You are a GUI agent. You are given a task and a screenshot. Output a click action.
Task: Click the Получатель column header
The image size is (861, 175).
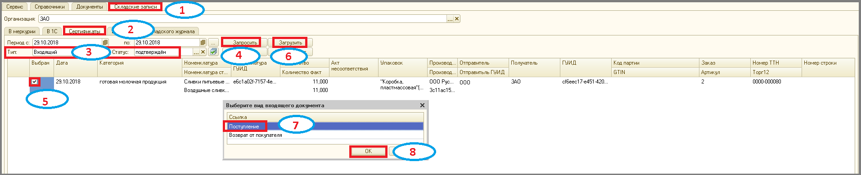(535, 67)
